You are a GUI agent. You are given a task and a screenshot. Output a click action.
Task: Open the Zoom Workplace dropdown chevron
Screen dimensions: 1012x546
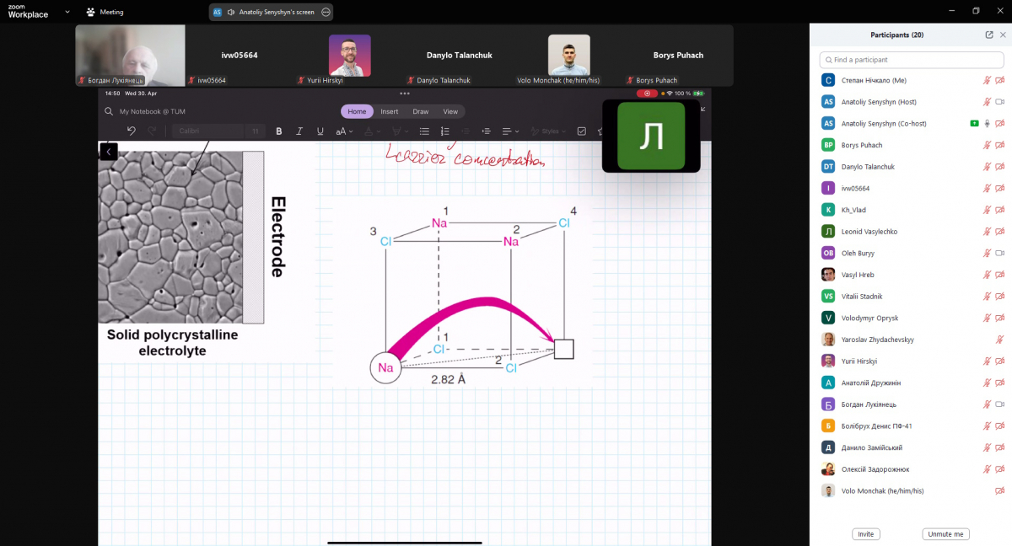pos(67,12)
